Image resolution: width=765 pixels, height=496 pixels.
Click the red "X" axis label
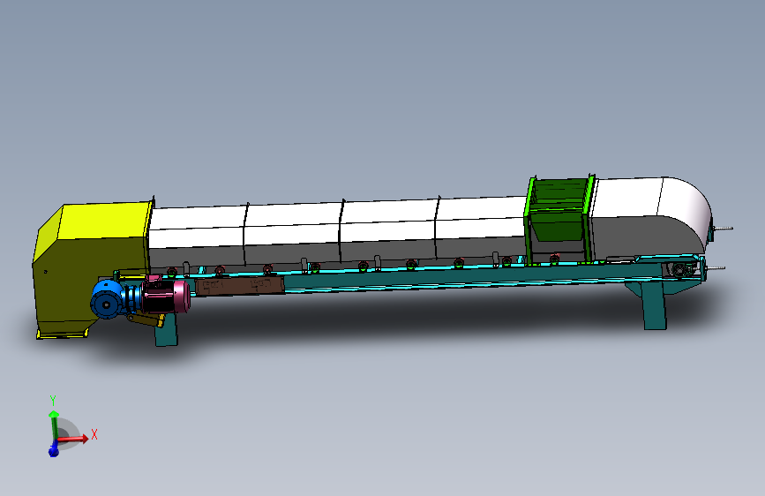coord(94,434)
